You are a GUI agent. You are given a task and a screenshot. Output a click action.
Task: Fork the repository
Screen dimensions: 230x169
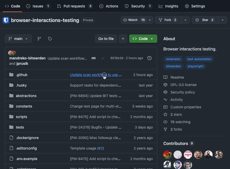(168, 20)
